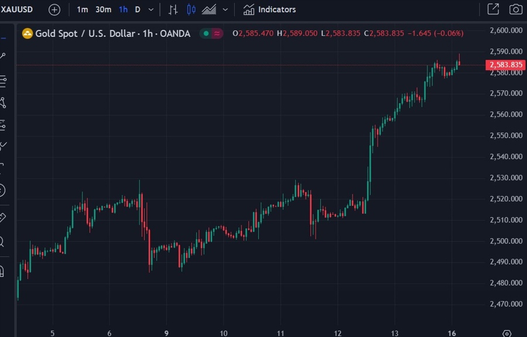Image resolution: width=527 pixels, height=337 pixels.
Task: Click the 2,480.000 price scale label
Action: tap(506, 283)
